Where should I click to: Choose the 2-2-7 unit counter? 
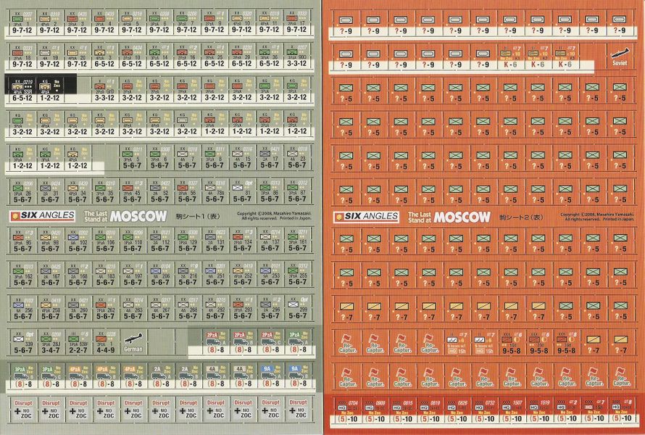pos(77,342)
